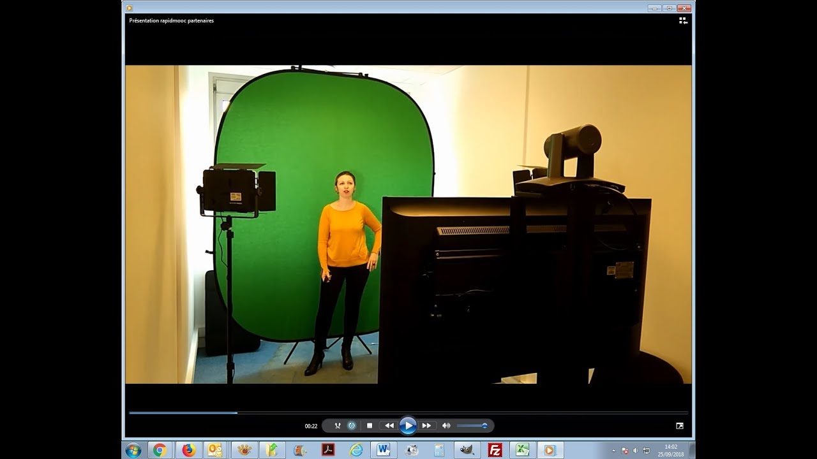Rewind the video
This screenshot has height=459, width=817.
(389, 426)
